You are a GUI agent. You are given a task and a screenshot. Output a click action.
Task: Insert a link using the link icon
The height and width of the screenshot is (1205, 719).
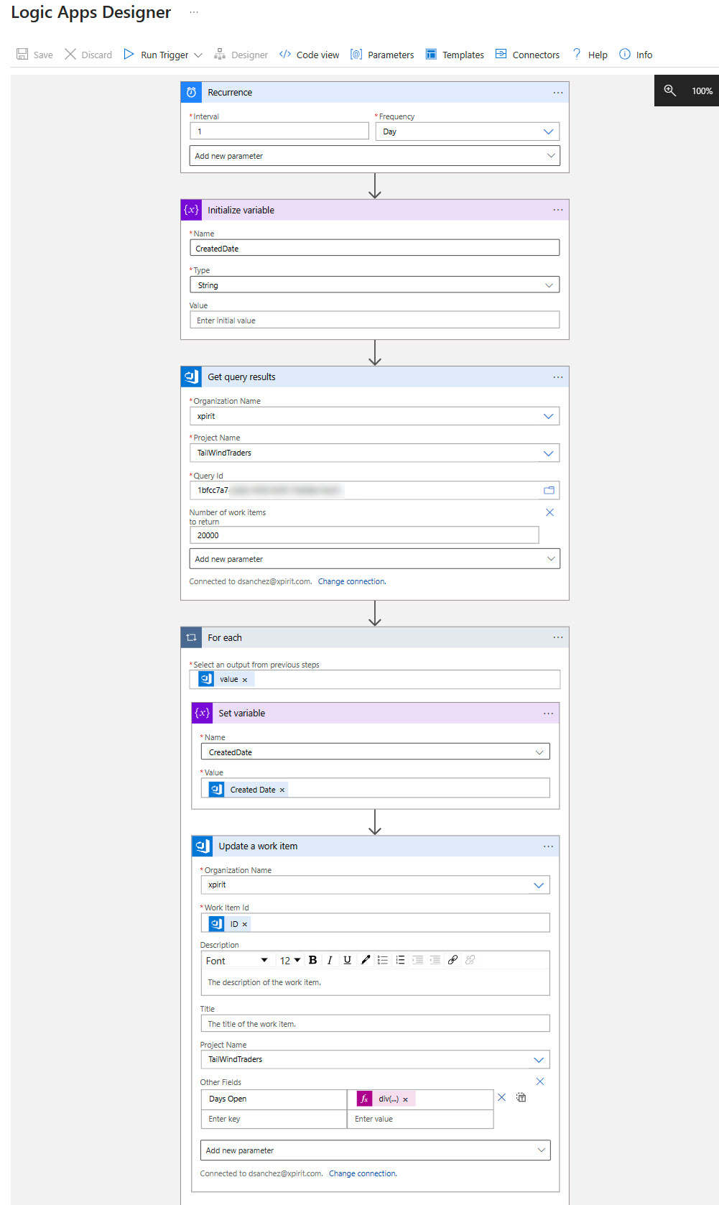(453, 960)
